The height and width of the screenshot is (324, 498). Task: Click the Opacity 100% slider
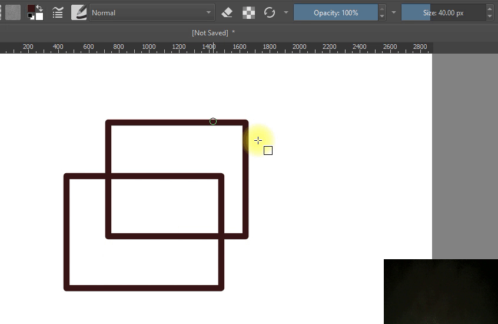336,13
